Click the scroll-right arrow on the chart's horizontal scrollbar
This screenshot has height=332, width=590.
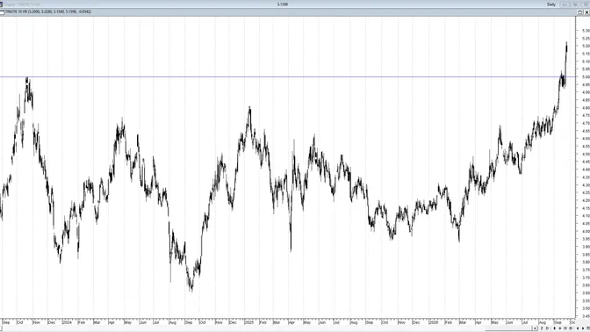click(535, 328)
